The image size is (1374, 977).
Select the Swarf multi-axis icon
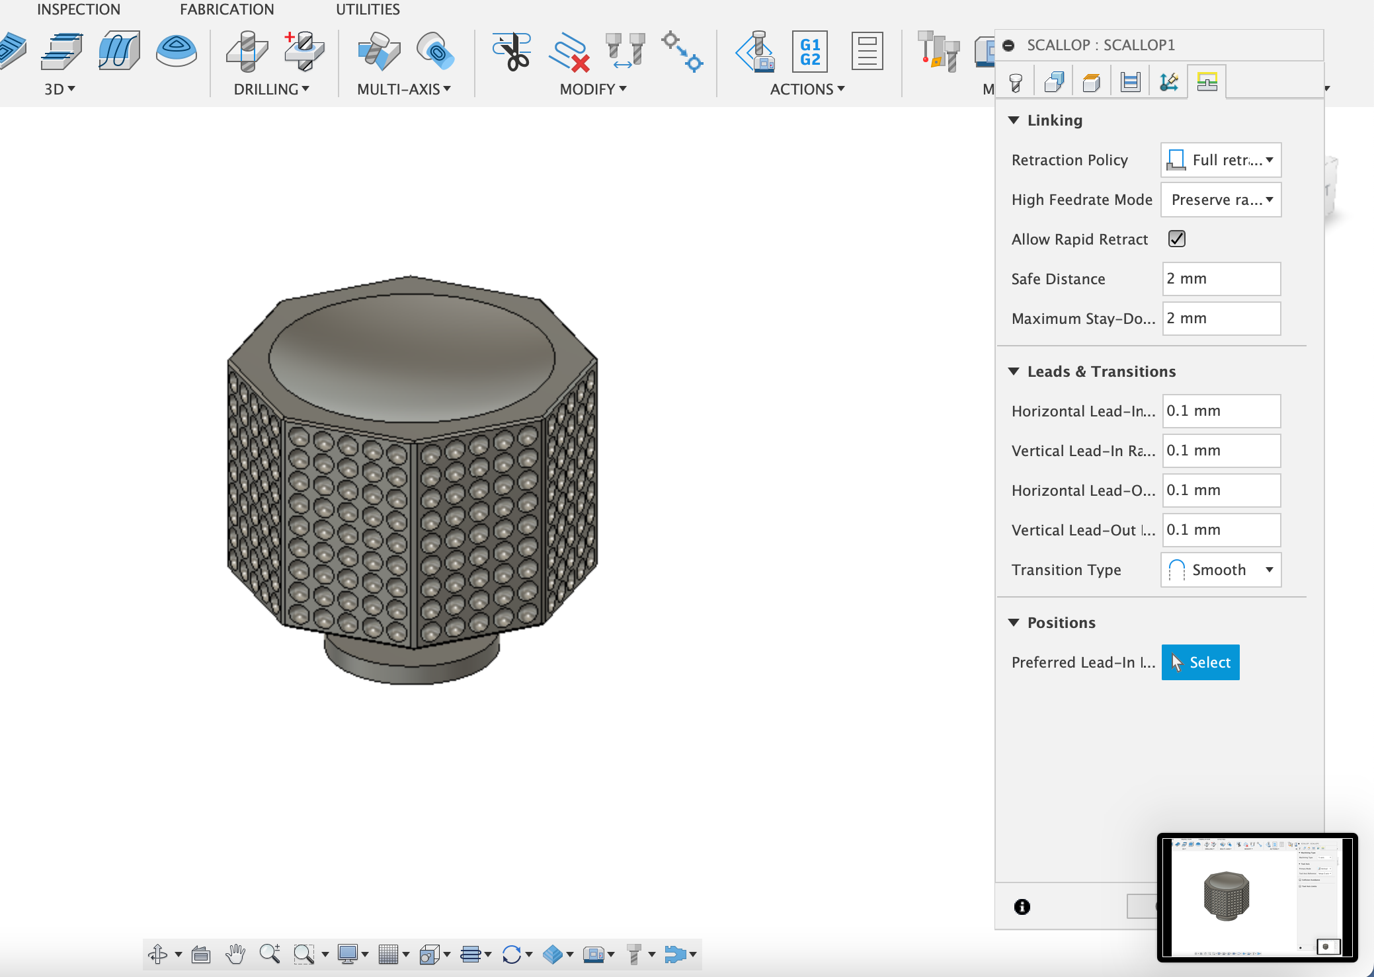[378, 51]
